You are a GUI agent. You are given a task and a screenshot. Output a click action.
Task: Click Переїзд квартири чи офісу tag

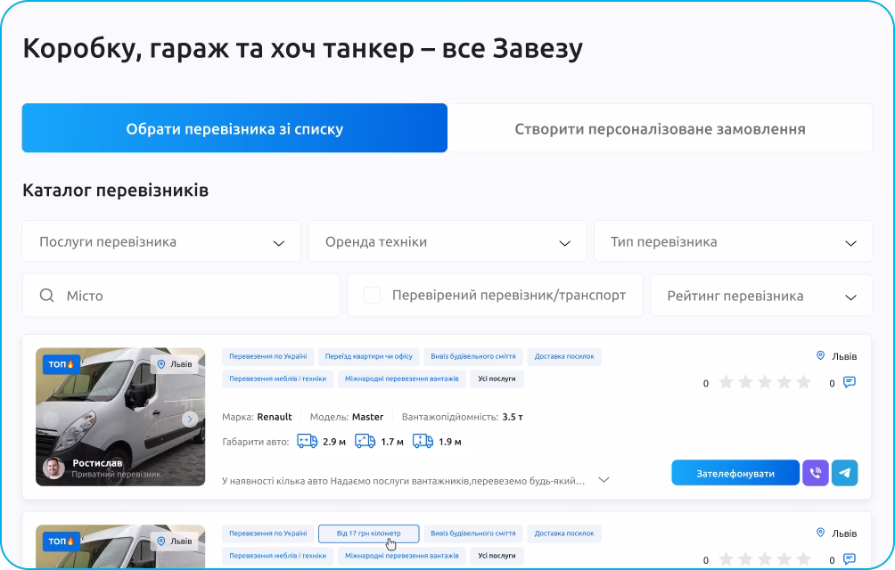(x=369, y=356)
